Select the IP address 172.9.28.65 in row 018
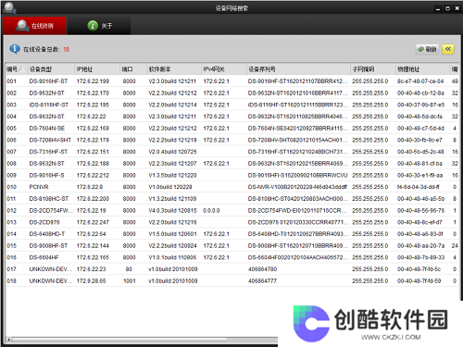The height and width of the screenshot is (347, 463). 92,280
